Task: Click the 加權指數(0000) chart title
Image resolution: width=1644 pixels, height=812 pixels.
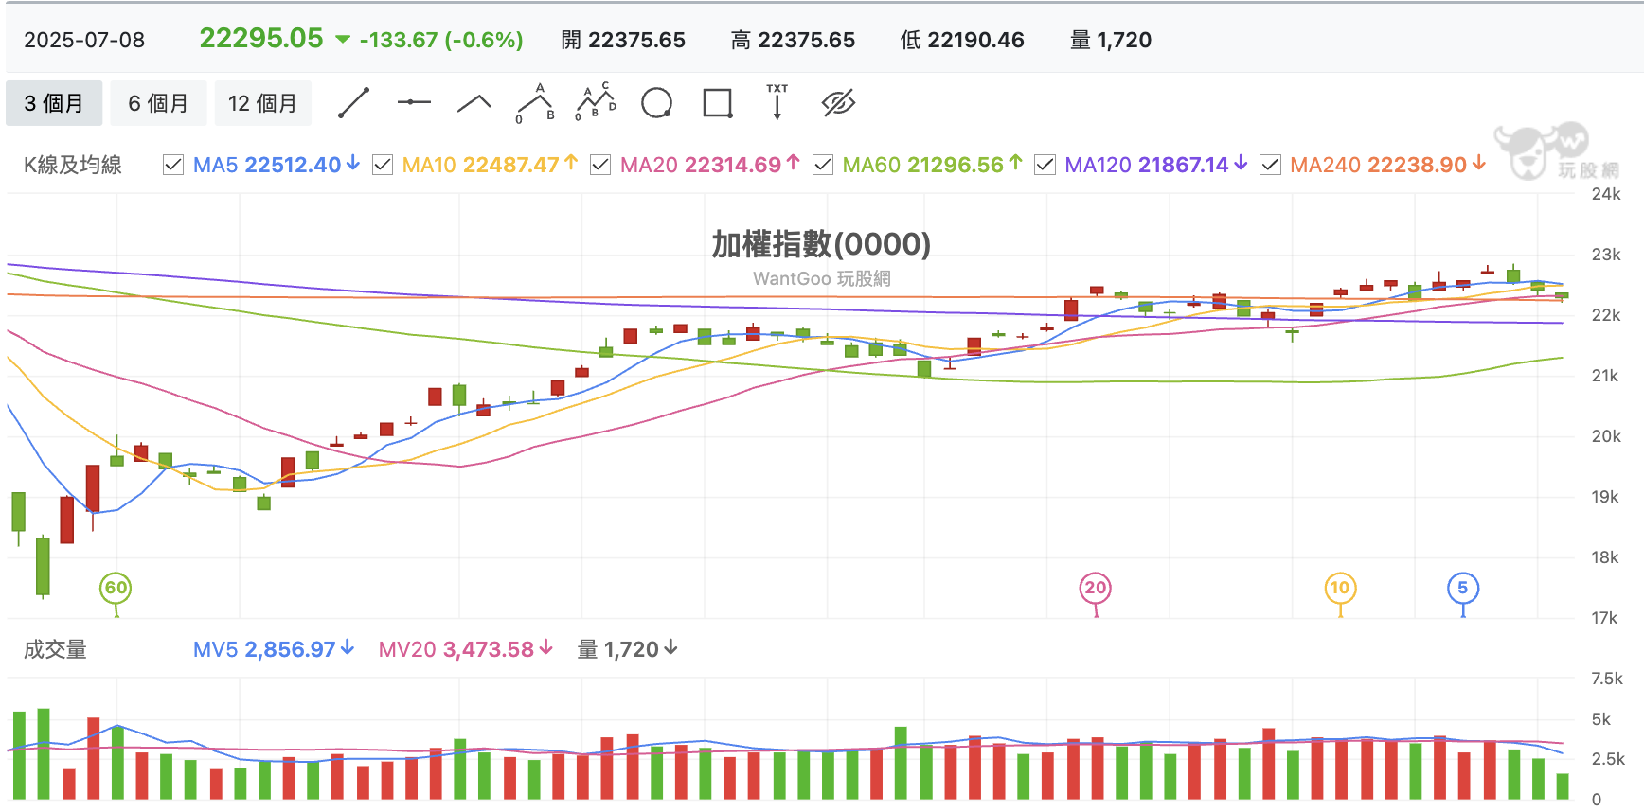Action: tap(821, 244)
